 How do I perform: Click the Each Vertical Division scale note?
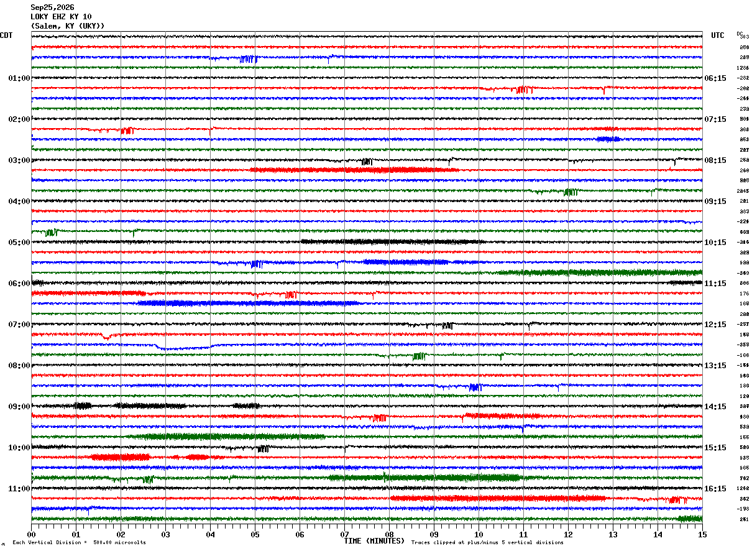coord(79,543)
